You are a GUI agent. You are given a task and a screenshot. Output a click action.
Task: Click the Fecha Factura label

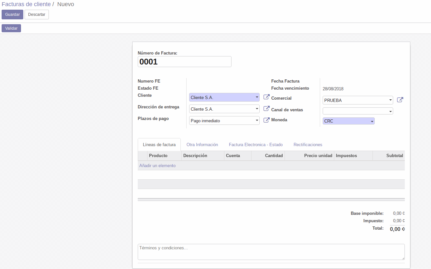coord(285,81)
